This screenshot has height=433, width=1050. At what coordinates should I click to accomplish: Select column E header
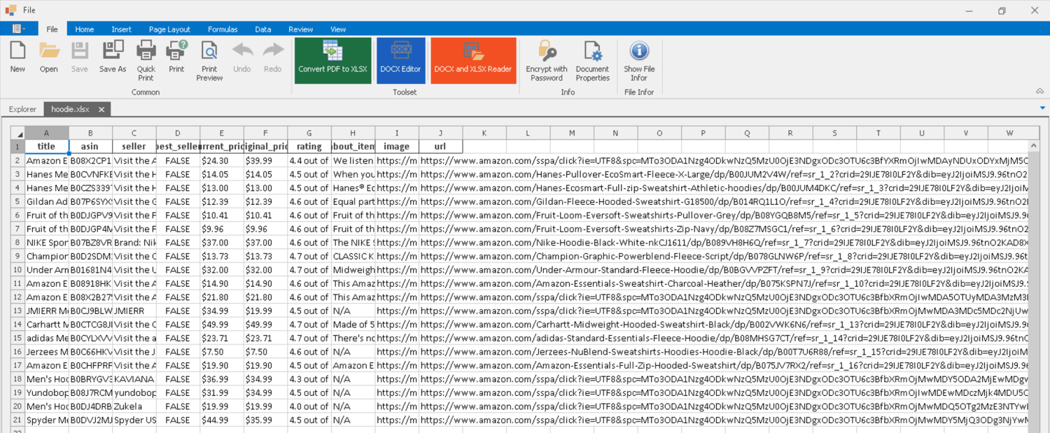point(222,133)
